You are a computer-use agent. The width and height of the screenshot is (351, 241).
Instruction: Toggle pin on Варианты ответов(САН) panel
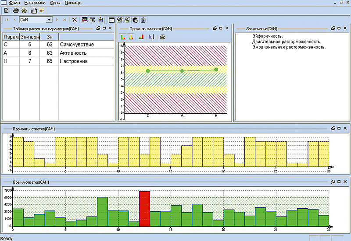tap(333, 129)
